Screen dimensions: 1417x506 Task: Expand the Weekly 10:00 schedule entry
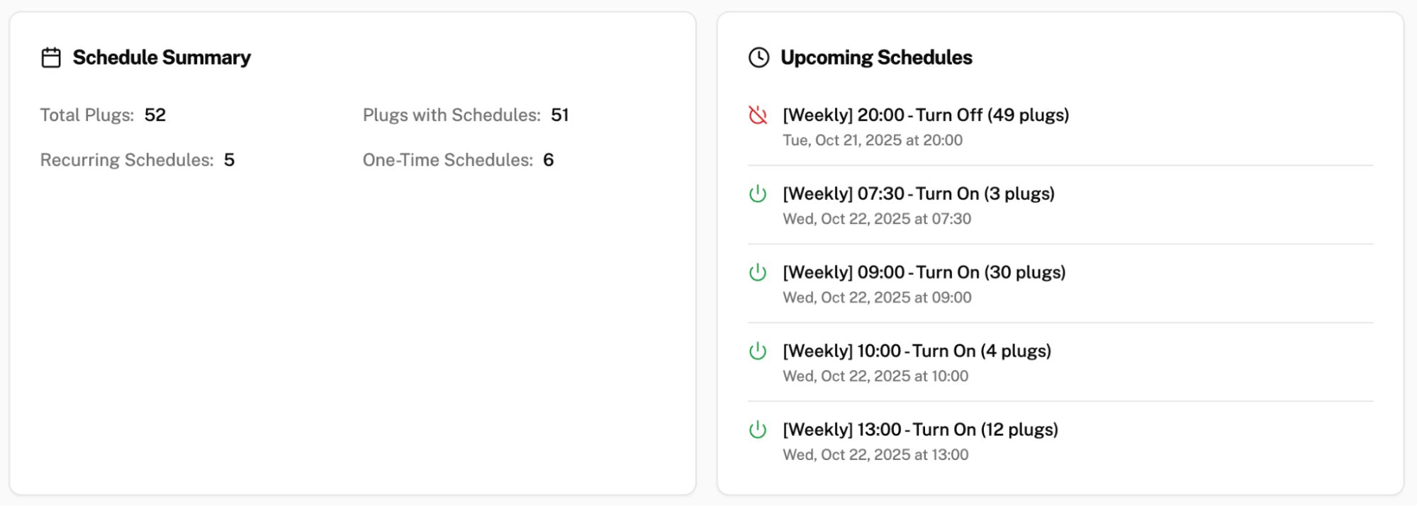click(x=916, y=350)
